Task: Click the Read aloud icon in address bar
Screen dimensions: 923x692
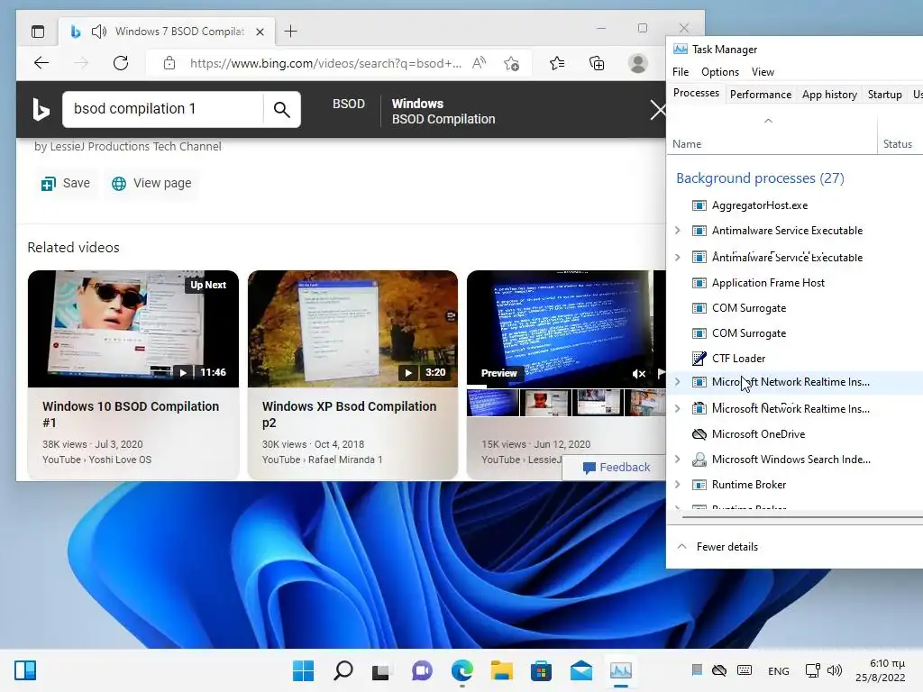Action: (480, 63)
